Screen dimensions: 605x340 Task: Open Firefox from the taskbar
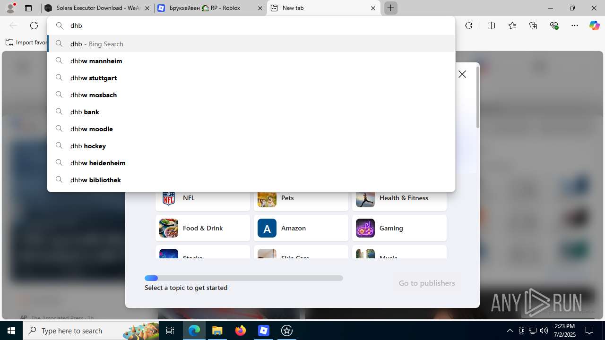click(x=241, y=331)
